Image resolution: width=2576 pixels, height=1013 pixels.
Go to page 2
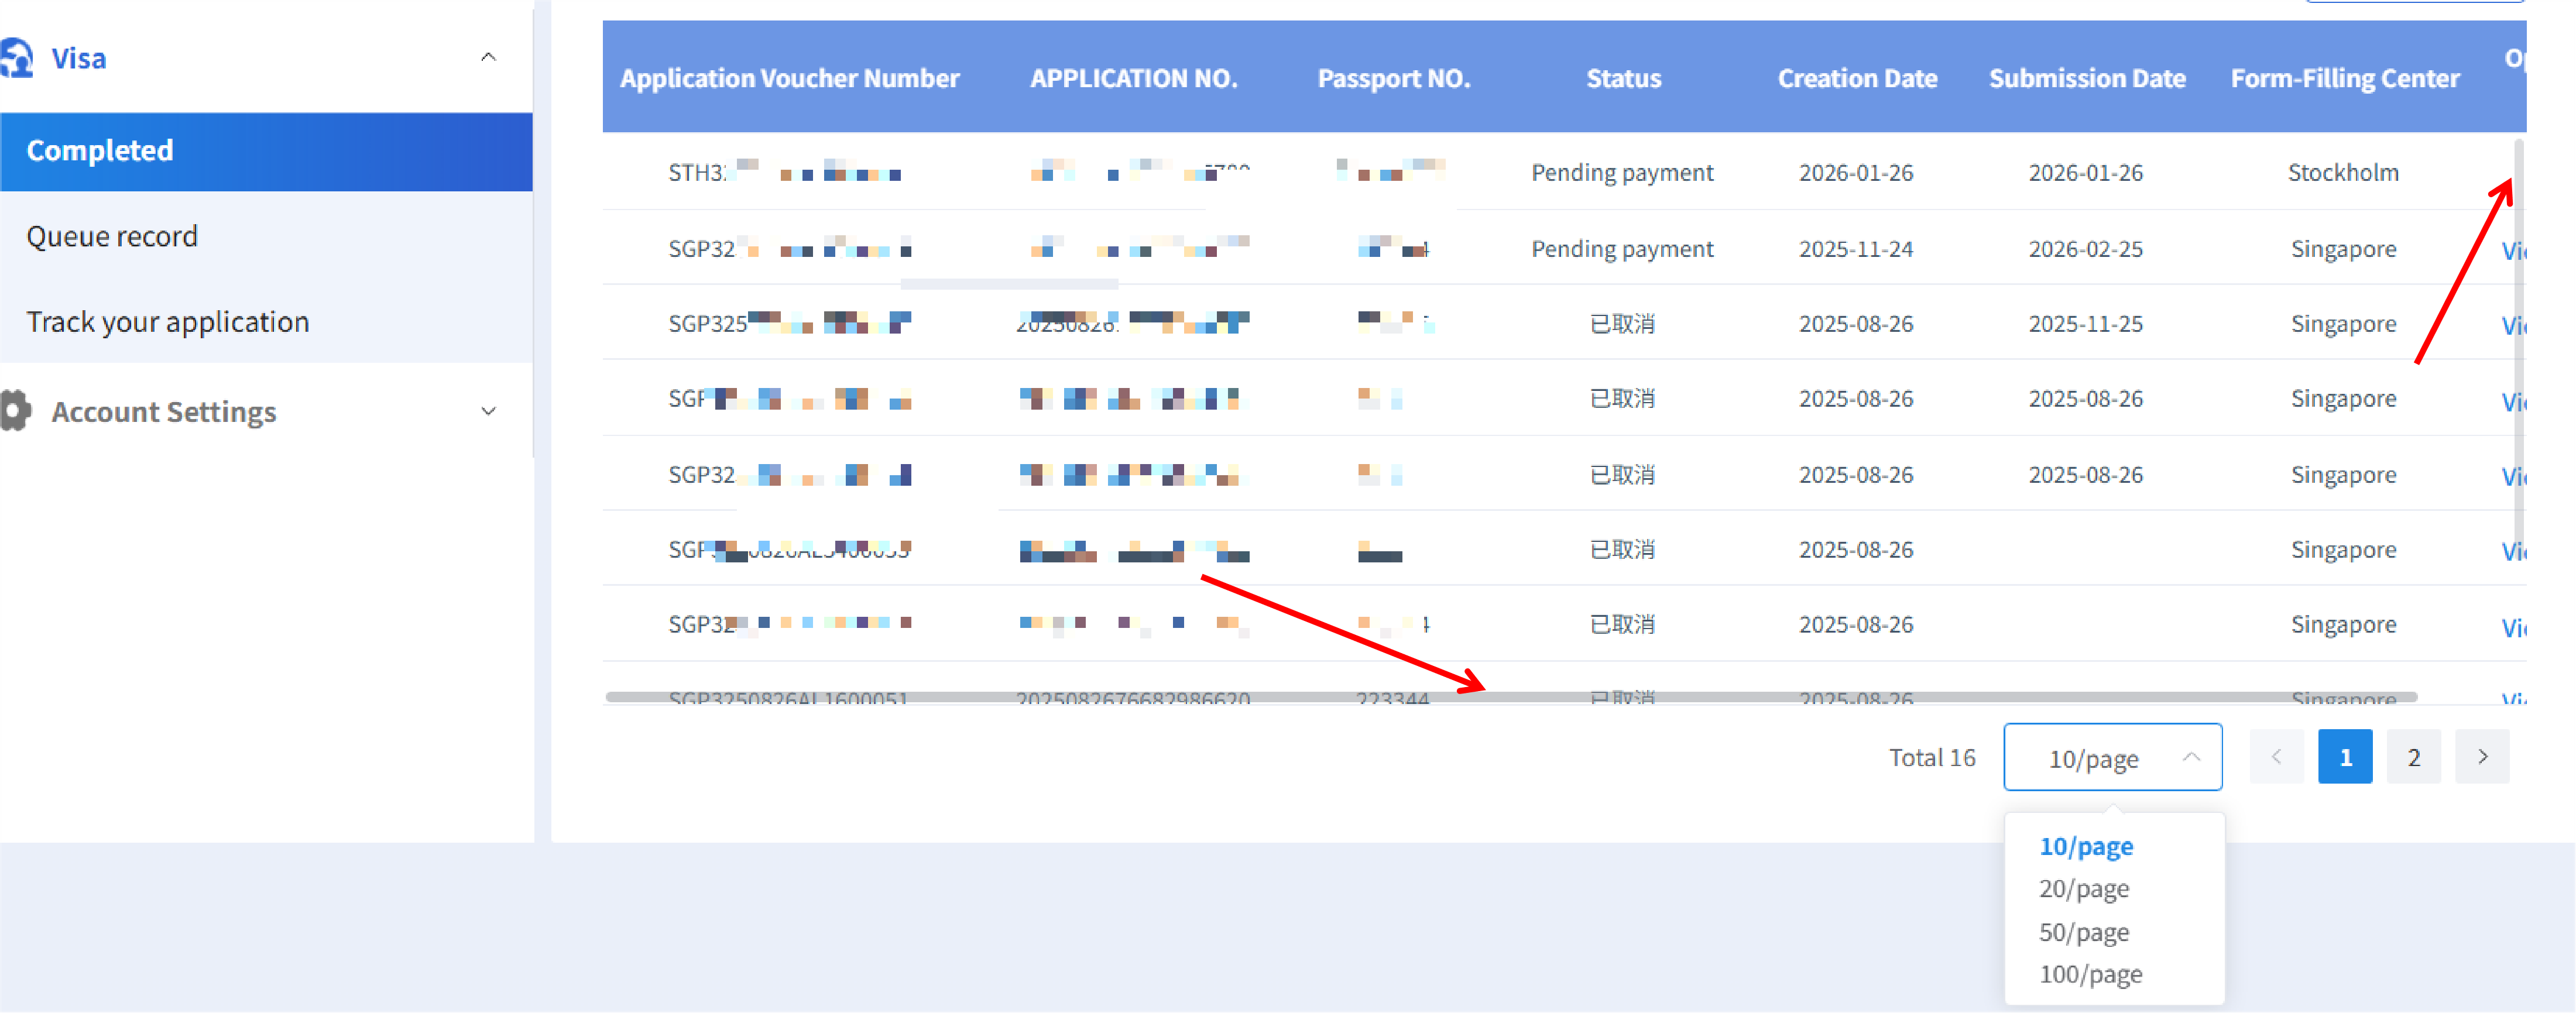pyautogui.click(x=2413, y=757)
